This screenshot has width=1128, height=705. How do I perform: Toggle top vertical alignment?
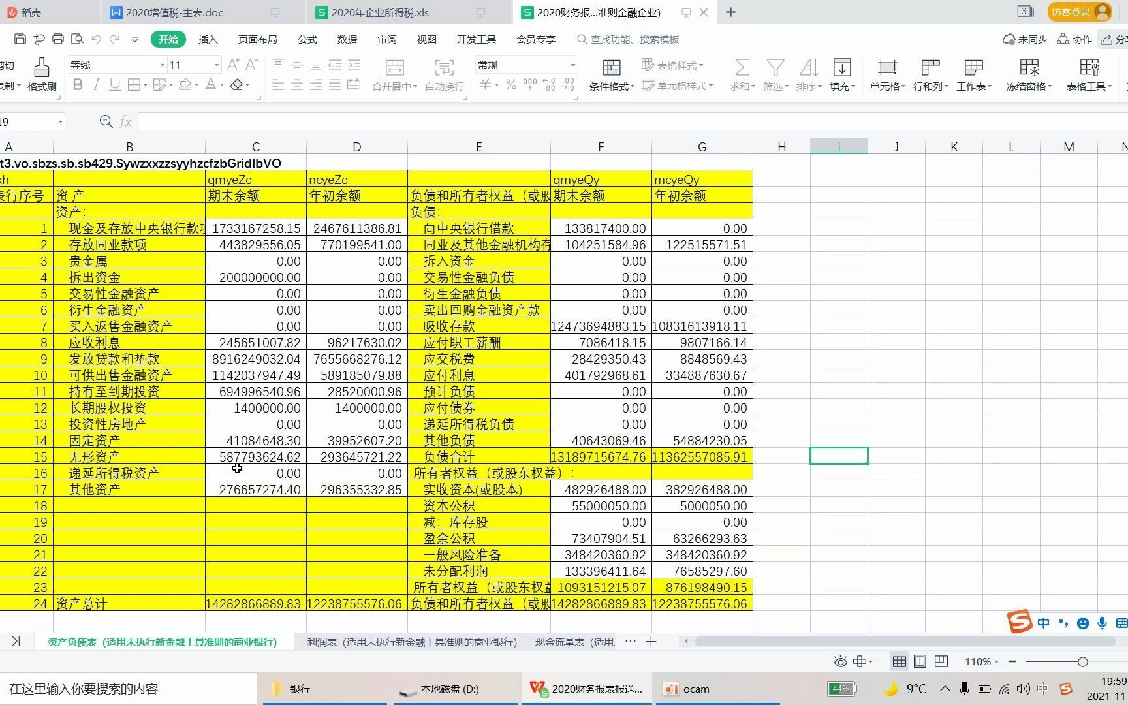point(277,64)
